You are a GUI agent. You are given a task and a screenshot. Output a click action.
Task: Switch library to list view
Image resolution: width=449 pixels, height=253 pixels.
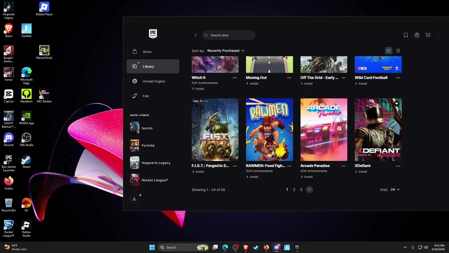(398, 51)
